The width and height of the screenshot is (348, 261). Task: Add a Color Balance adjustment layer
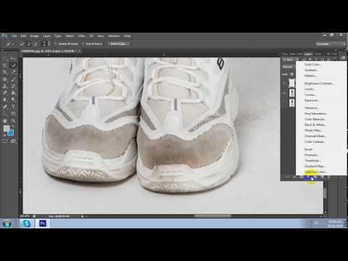(x=315, y=119)
